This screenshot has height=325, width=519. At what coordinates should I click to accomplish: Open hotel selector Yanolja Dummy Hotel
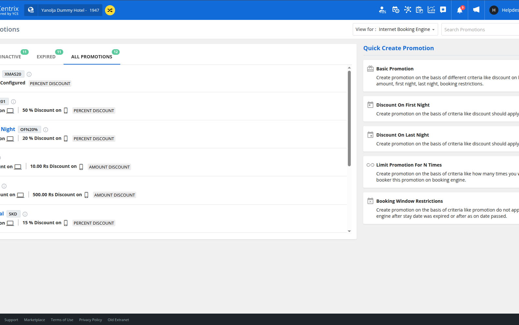(x=70, y=10)
